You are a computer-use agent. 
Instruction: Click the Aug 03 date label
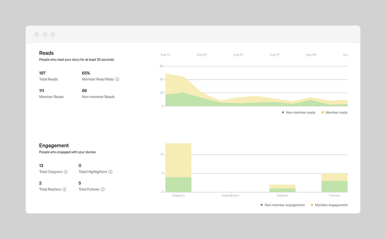(x=202, y=55)
